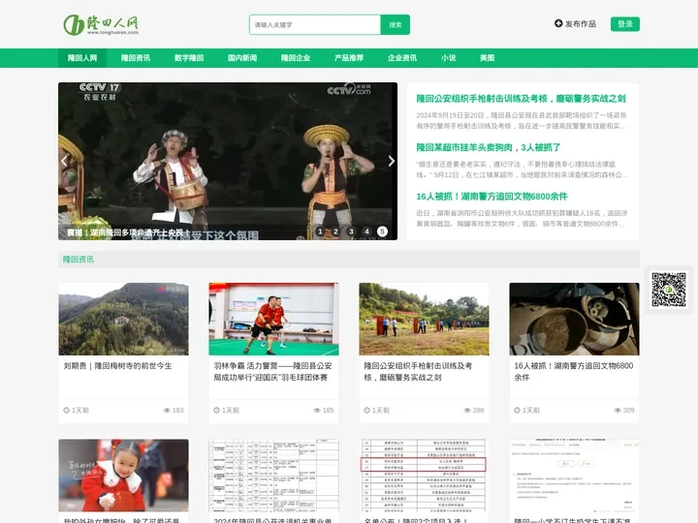Open the 隆回资讯 nav menu item
This screenshot has height=523, width=698.
136,58
